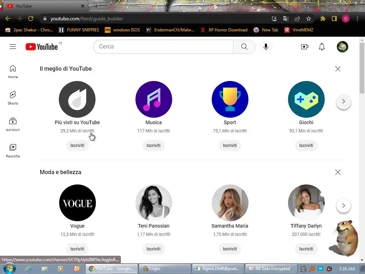Click the share page icon
Screen dimensions: 365x274
(297, 19)
